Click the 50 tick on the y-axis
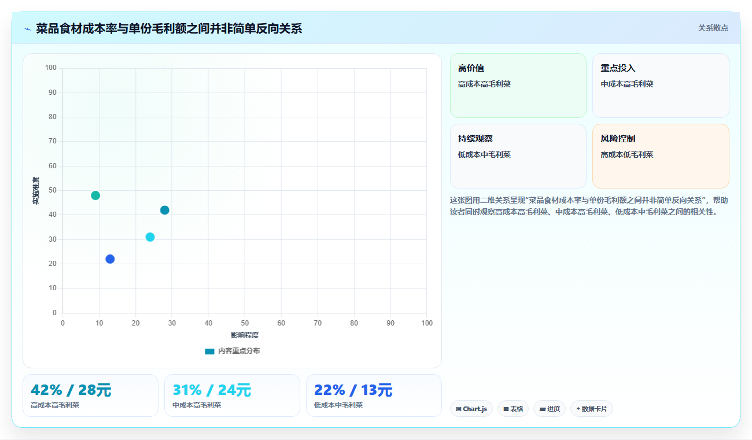752x440 pixels. (x=53, y=190)
